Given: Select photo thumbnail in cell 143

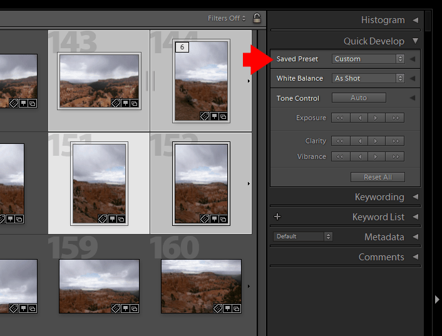Looking at the screenshot, I should point(99,81).
